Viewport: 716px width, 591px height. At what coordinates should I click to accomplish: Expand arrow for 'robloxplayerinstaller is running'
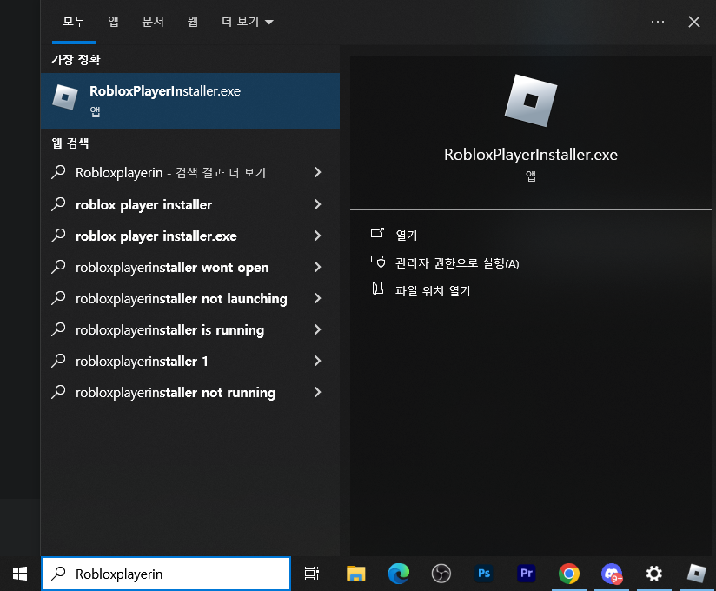(x=318, y=329)
